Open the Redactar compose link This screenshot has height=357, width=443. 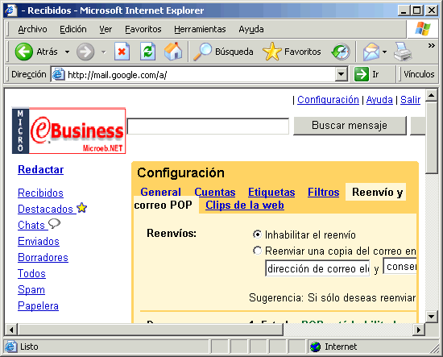click(41, 169)
